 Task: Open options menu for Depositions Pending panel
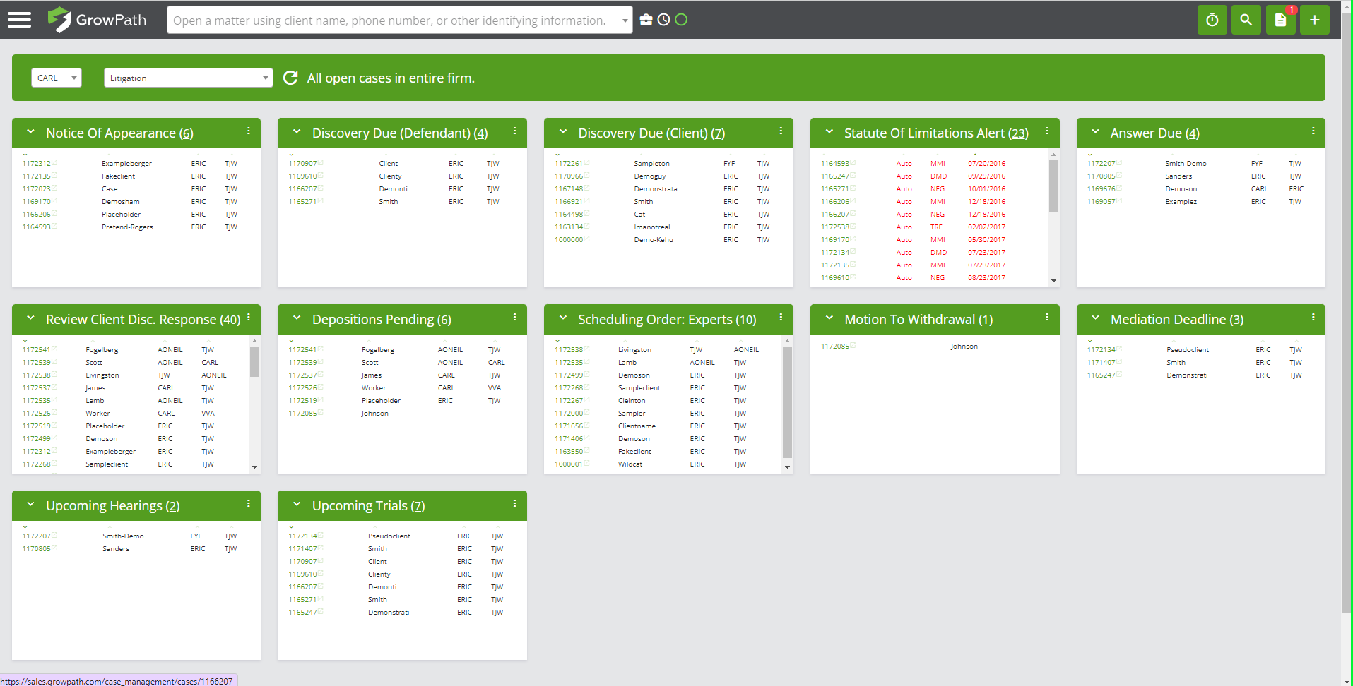pyautogui.click(x=514, y=318)
